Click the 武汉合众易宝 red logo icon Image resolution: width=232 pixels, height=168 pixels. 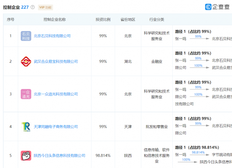pyautogui.click(x=26, y=61)
